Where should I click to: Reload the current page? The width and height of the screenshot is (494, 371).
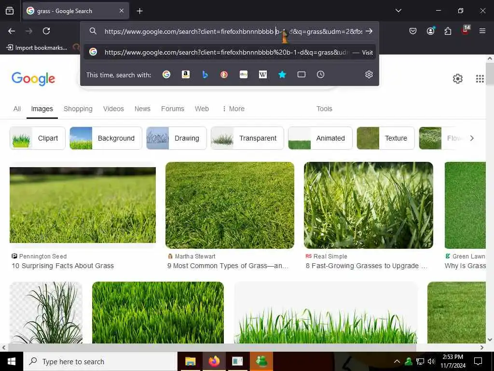tap(46, 31)
